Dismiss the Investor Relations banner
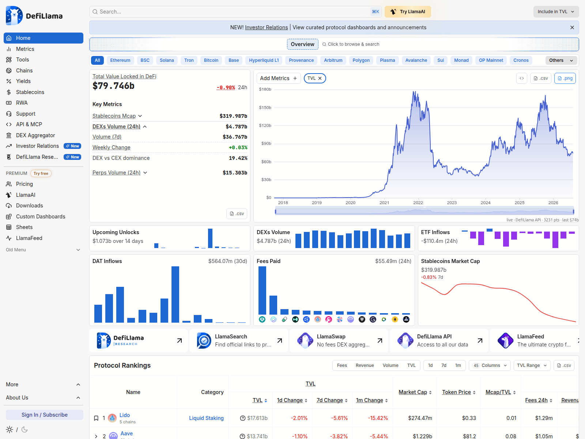The width and height of the screenshot is (585, 439). coord(572,27)
